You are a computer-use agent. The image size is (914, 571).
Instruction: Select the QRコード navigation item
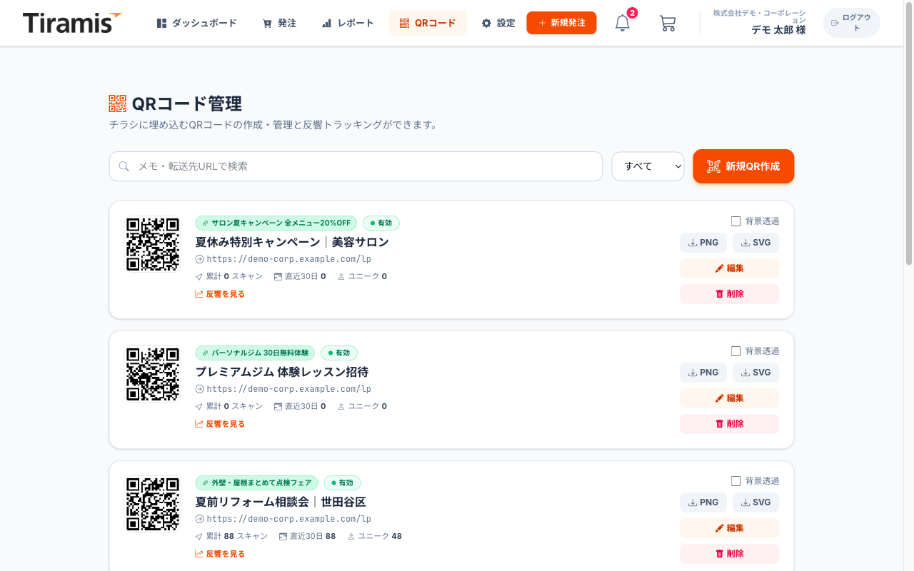(428, 23)
